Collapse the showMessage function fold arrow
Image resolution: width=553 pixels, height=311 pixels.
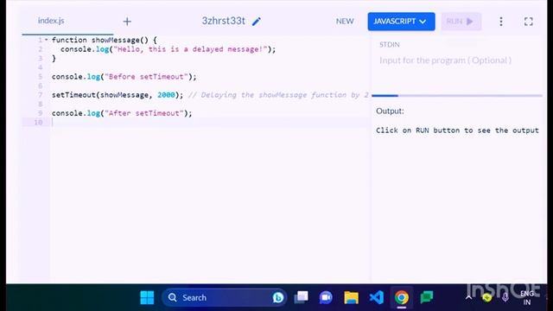46,40
